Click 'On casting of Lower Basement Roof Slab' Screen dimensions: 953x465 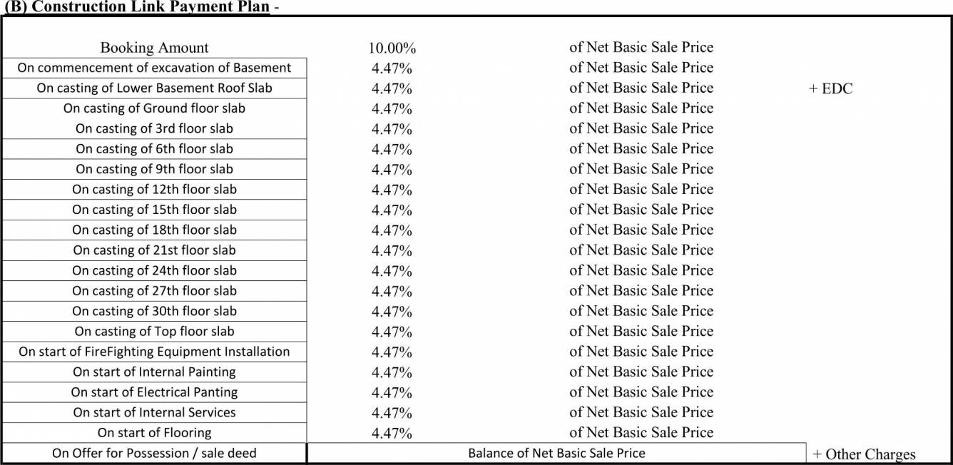click(154, 88)
